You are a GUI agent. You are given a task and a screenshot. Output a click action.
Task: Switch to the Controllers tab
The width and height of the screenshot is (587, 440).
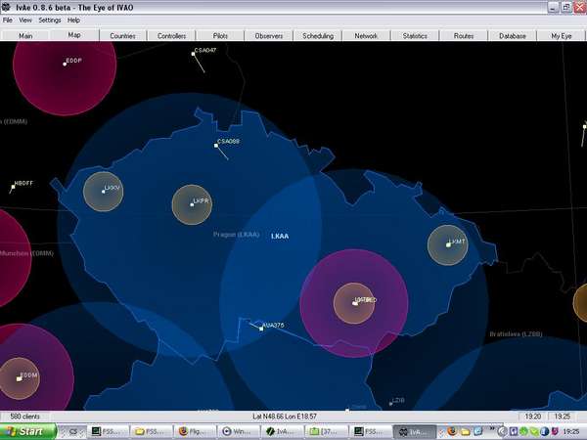171,35
